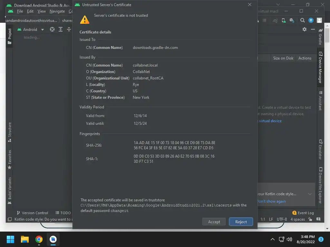The height and width of the screenshot is (247, 330).
Task: Click the browser tab list chevron
Action: [x=278, y=5]
